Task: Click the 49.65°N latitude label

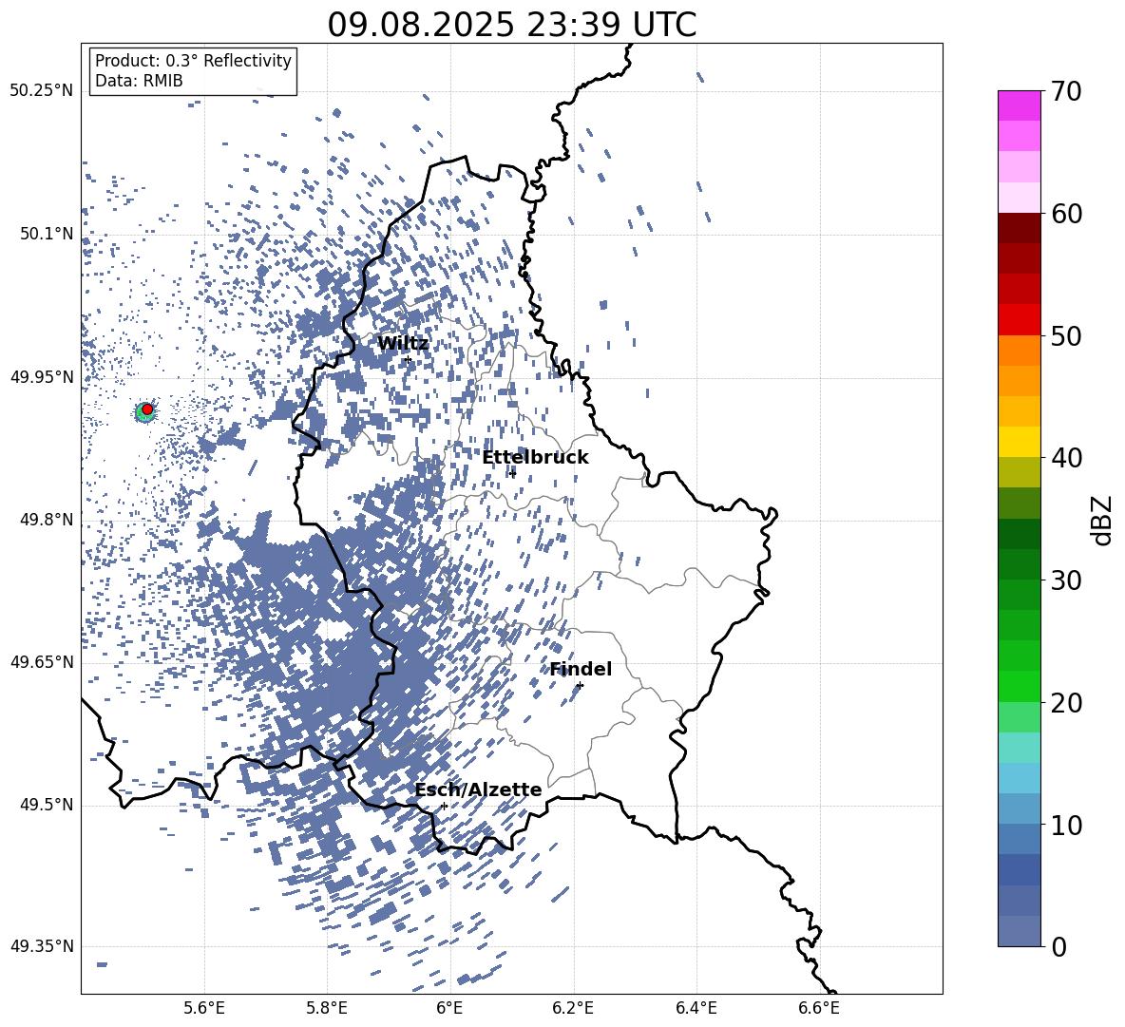Action: pos(42,662)
